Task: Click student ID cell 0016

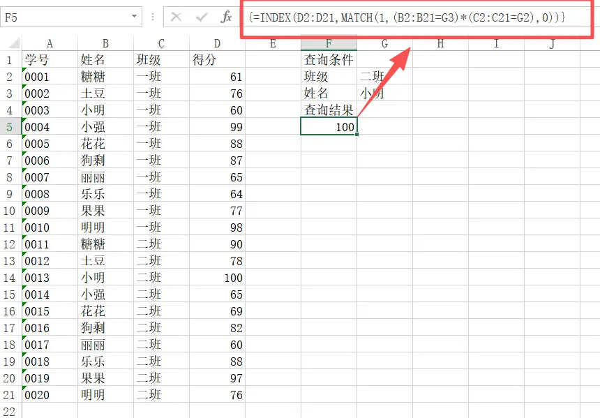Action: (x=50, y=328)
